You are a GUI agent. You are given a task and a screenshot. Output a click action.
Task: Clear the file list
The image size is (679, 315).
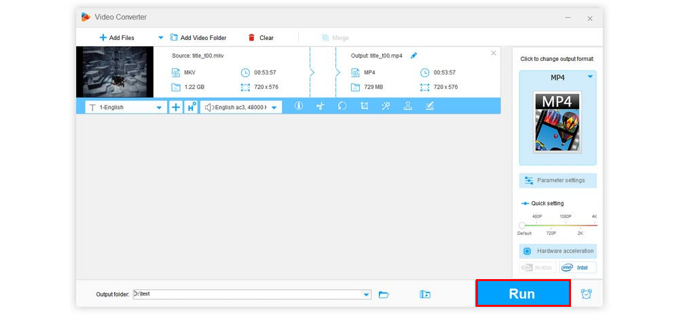(x=261, y=37)
